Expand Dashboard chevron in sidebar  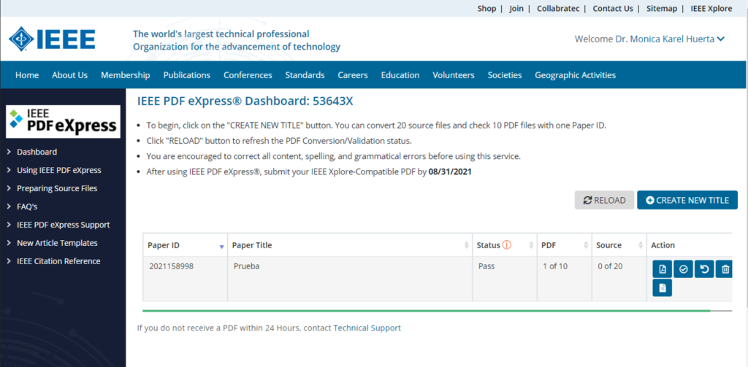coord(9,152)
